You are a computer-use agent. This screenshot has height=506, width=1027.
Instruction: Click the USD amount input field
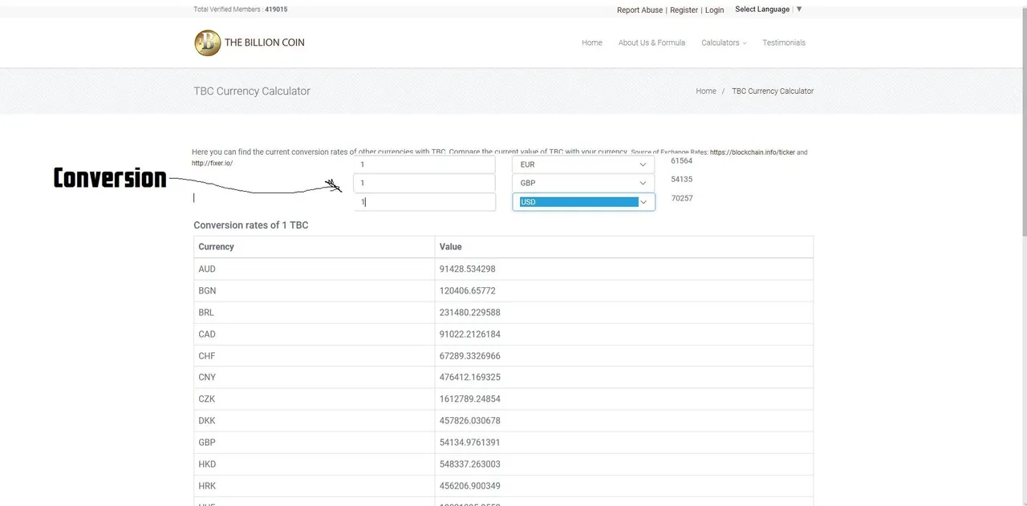click(x=424, y=202)
